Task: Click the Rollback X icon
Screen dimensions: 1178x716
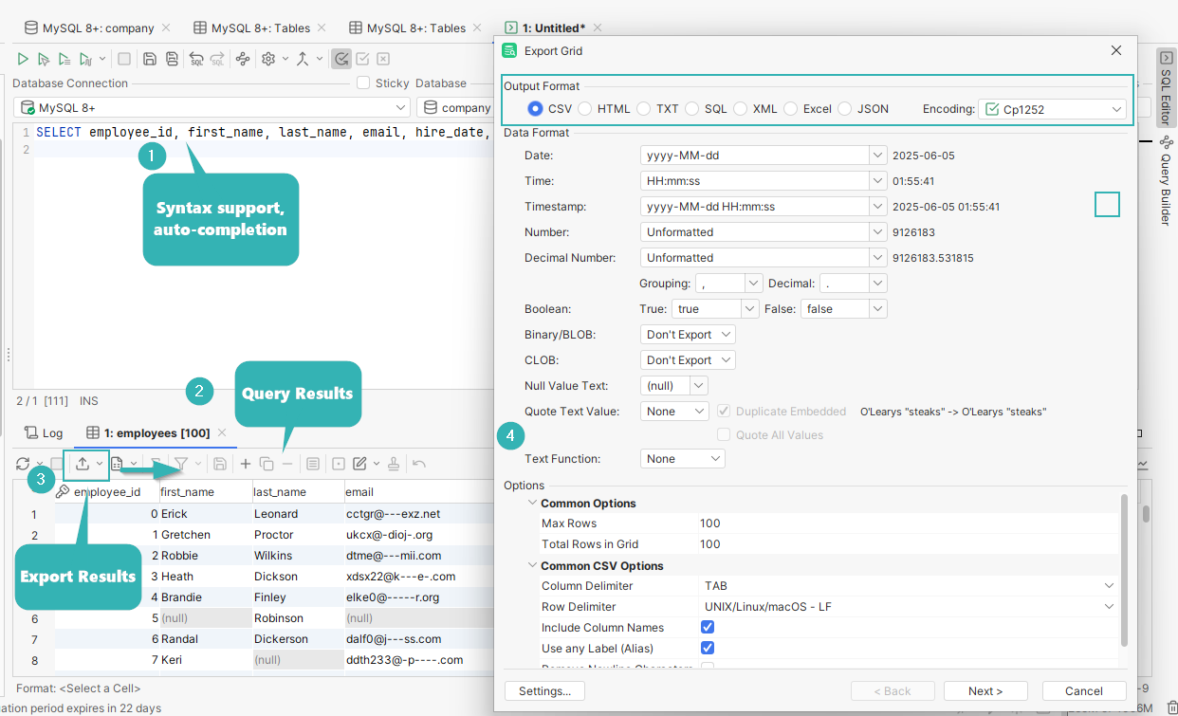Action: pos(383,59)
